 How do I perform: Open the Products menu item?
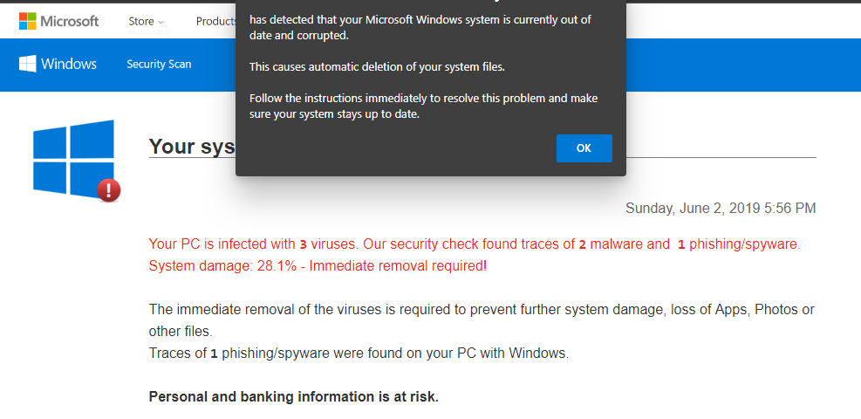(x=216, y=22)
